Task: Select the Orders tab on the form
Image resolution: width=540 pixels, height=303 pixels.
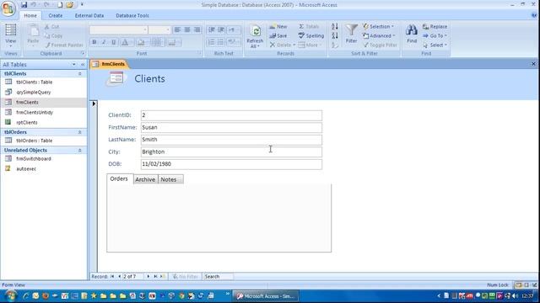Action: (119, 179)
